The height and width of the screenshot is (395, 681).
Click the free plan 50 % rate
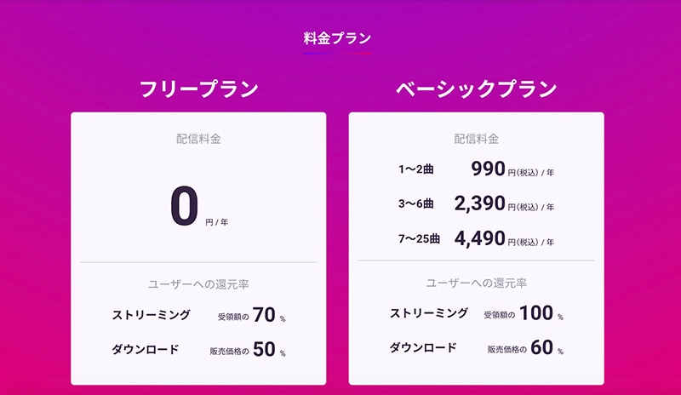[264, 349]
